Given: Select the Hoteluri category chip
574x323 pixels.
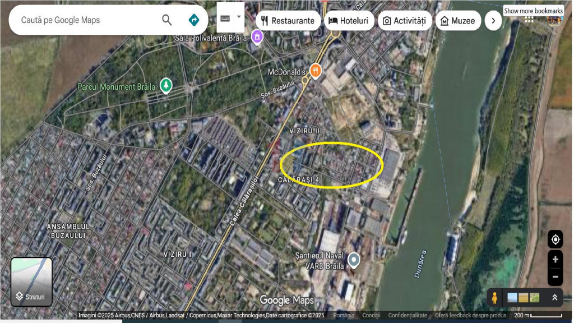Looking at the screenshot, I should tap(349, 21).
